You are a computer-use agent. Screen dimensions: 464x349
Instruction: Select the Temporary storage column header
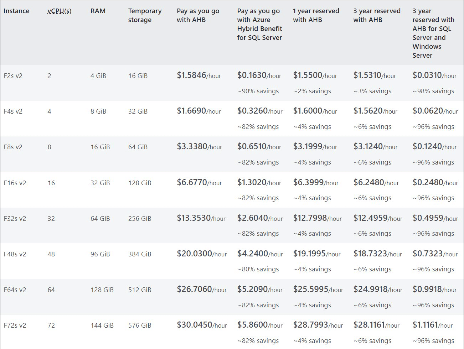point(145,15)
